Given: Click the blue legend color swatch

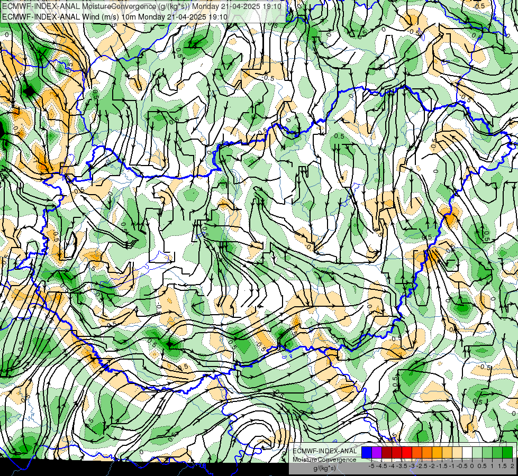Looking at the screenshot, I should click(367, 453).
